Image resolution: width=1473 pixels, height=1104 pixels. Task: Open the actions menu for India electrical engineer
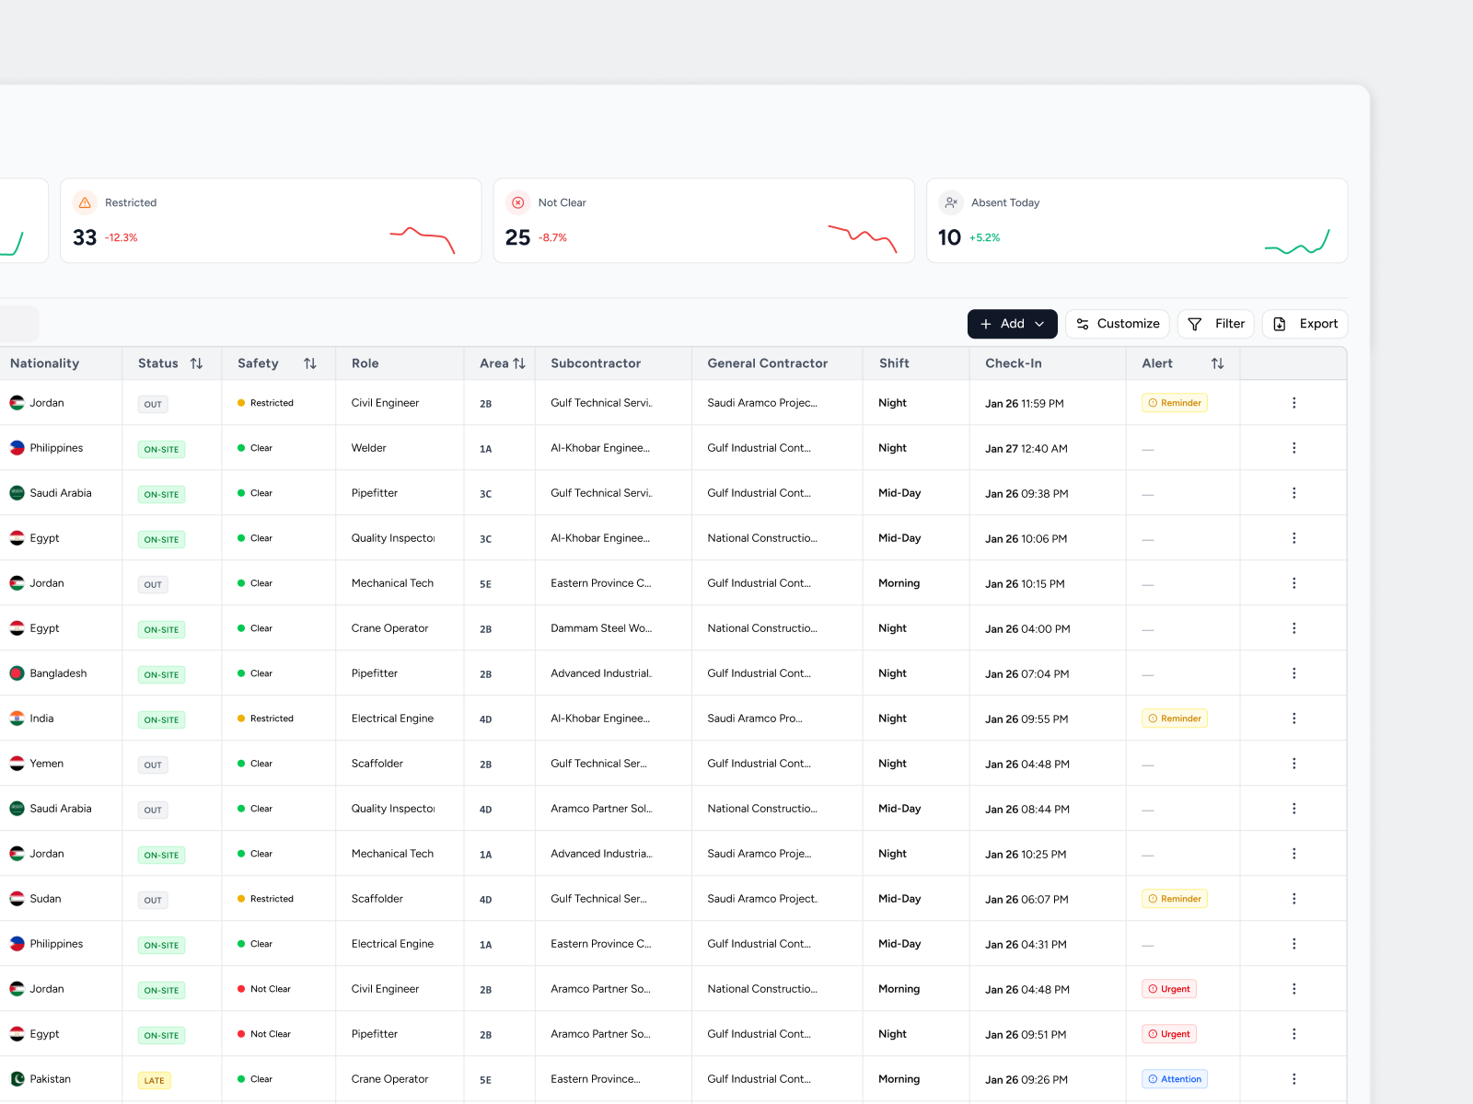coord(1293,718)
